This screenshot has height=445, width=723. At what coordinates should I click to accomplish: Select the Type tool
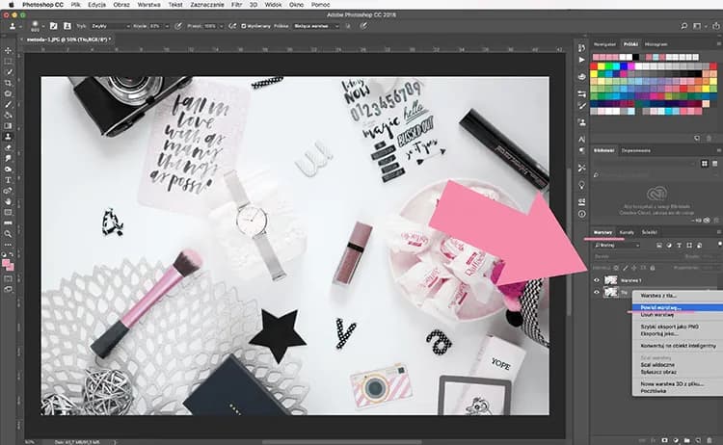[x=8, y=179]
